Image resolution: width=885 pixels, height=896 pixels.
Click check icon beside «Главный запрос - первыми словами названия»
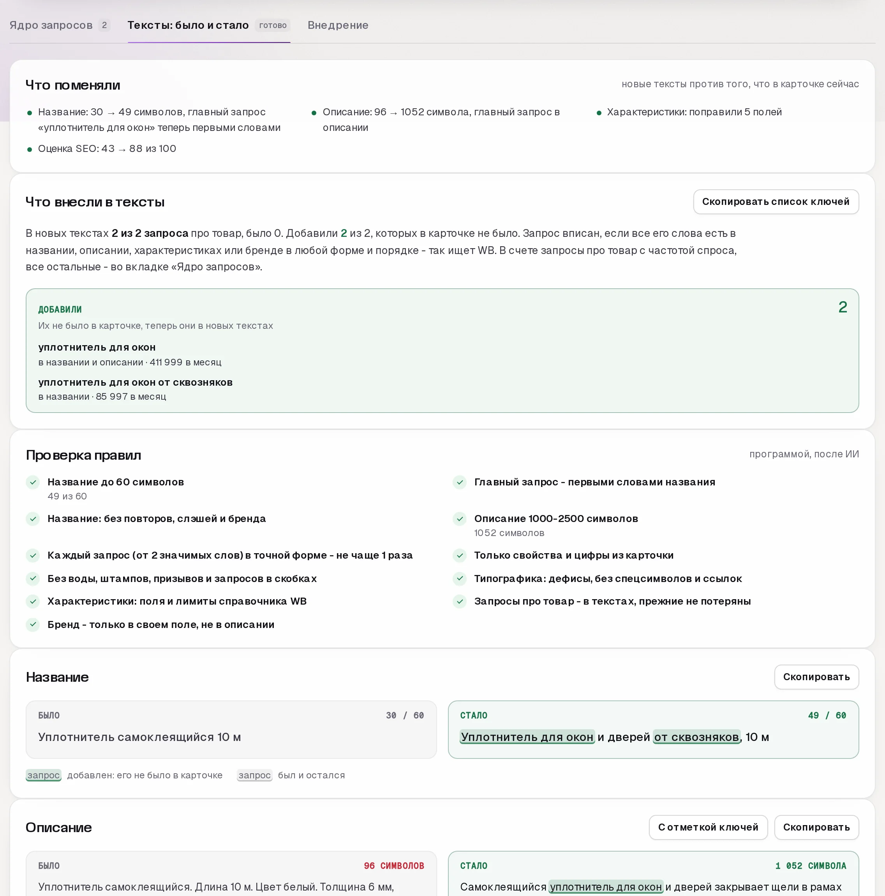tap(460, 482)
